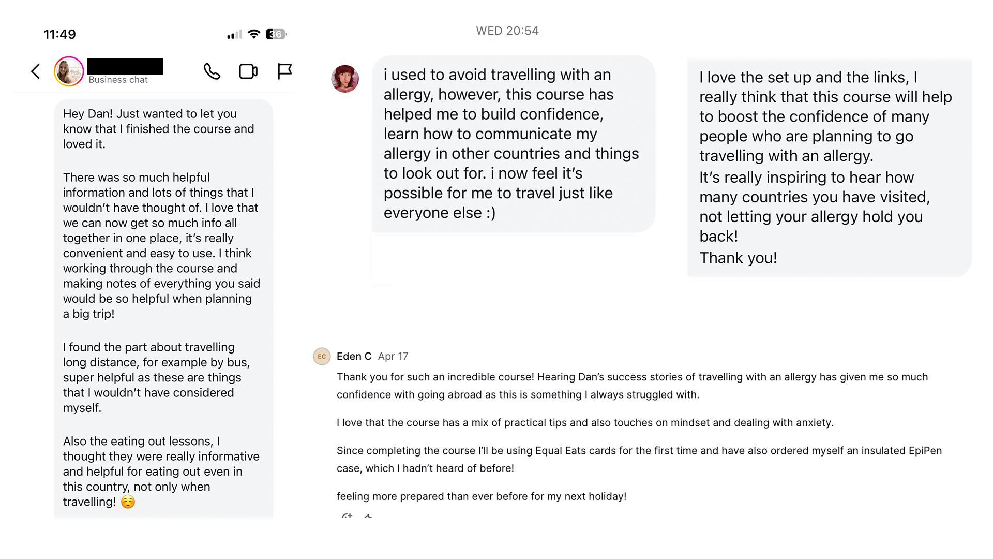Image resolution: width=993 pixels, height=559 pixels.
Task: Open the pink-ringed profile picture in header
Action: (x=69, y=71)
